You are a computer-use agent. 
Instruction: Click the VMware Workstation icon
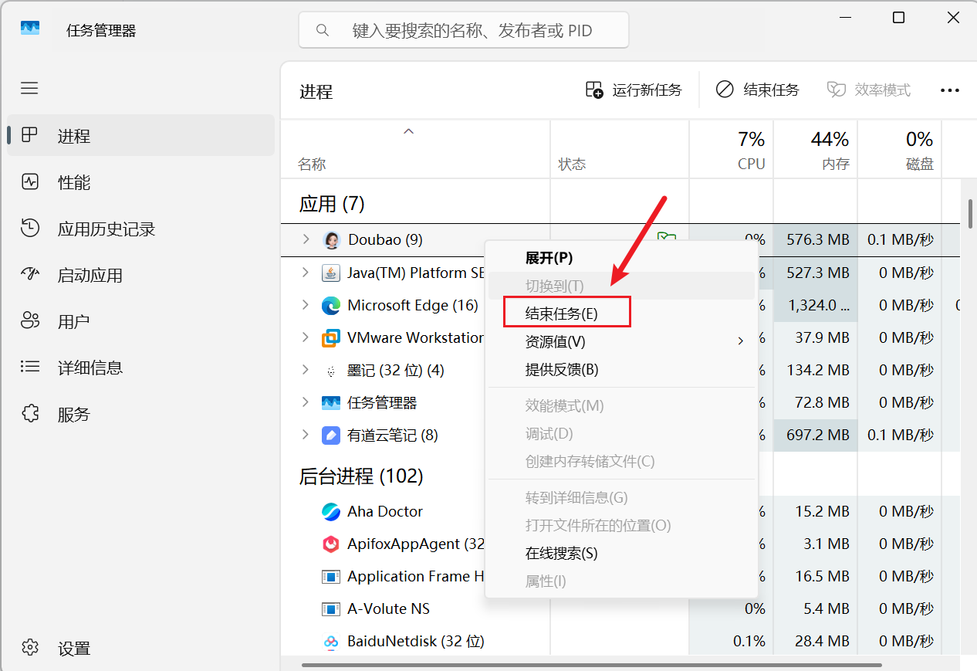pos(331,337)
